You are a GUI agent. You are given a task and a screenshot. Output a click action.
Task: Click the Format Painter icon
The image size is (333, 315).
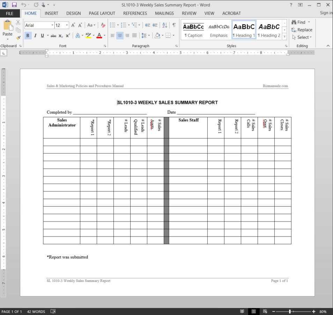(x=18, y=38)
